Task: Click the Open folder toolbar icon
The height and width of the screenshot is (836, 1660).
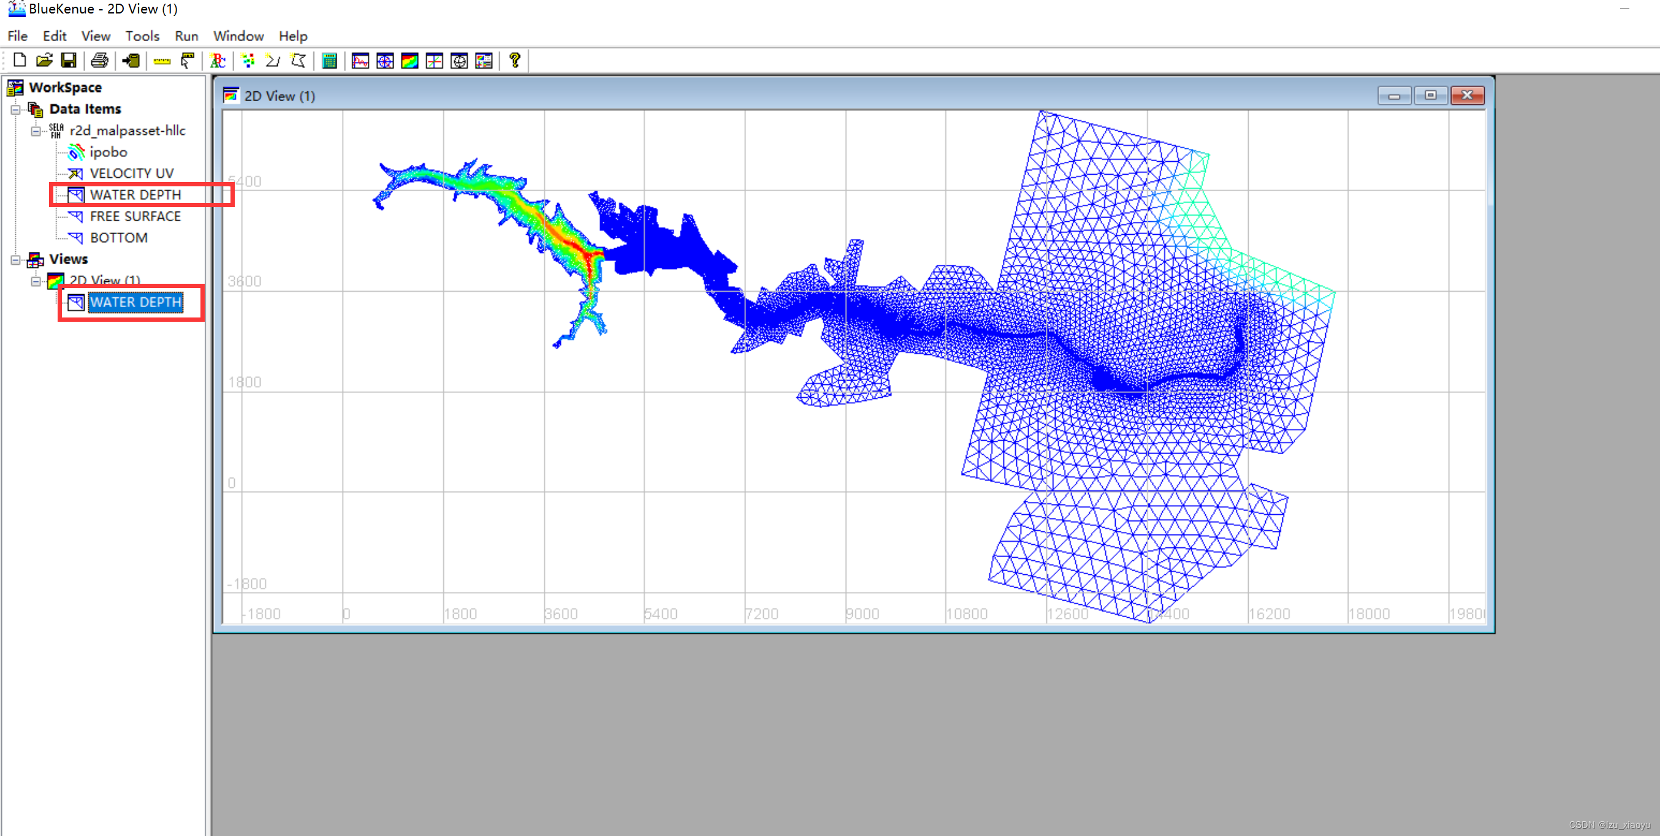Action: point(44,61)
